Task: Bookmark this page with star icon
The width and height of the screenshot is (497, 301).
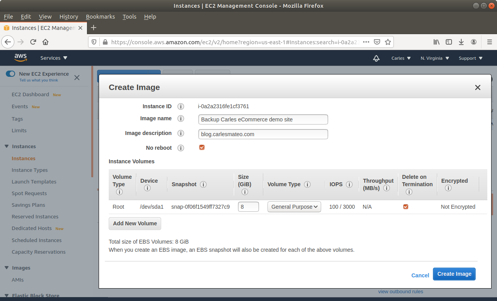Action: coord(388,42)
